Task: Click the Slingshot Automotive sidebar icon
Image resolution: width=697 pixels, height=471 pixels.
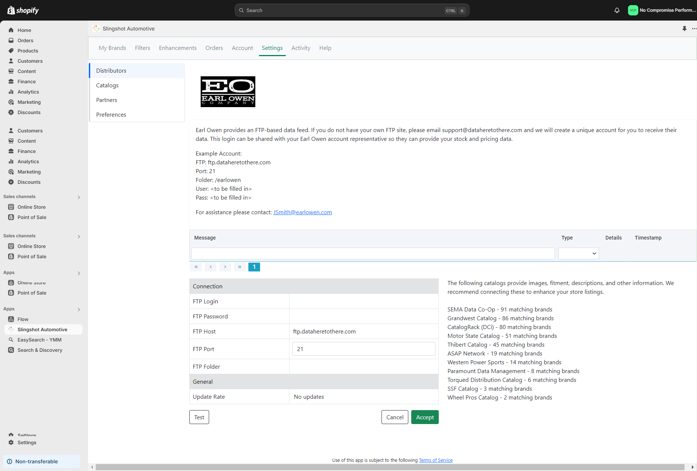Action: [11, 329]
